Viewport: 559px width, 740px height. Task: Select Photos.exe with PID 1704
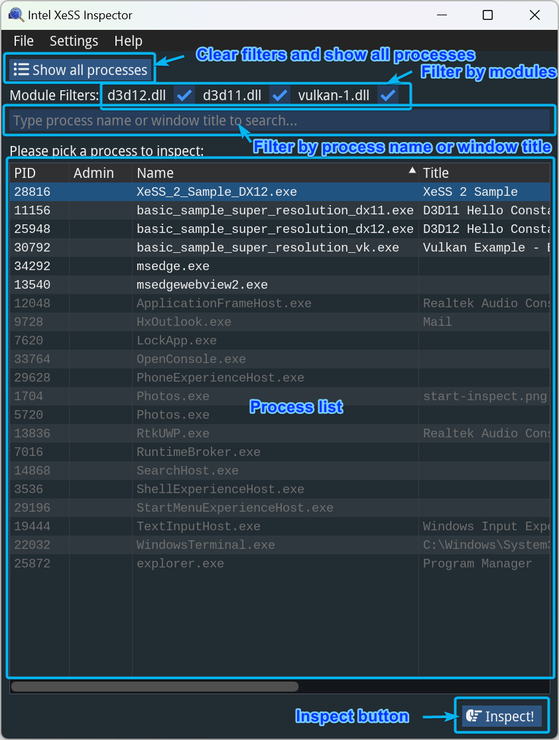click(279, 396)
